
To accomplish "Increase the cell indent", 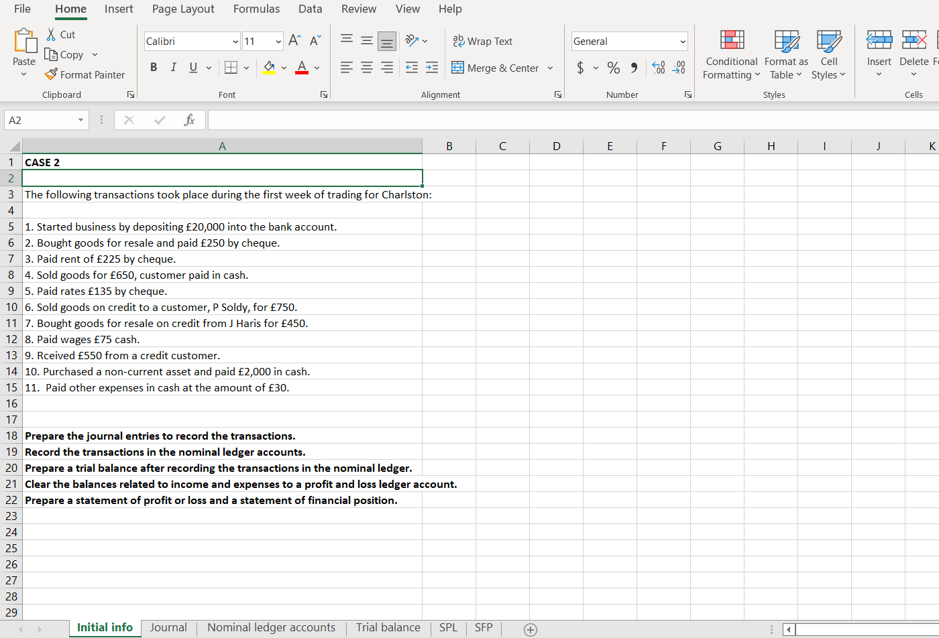I will click(x=432, y=67).
